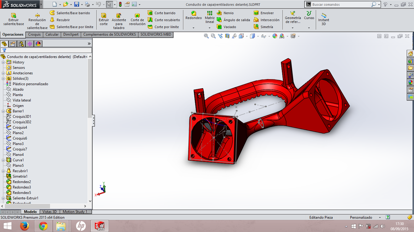Click the Rebuild traffic light icon

point(120,4)
